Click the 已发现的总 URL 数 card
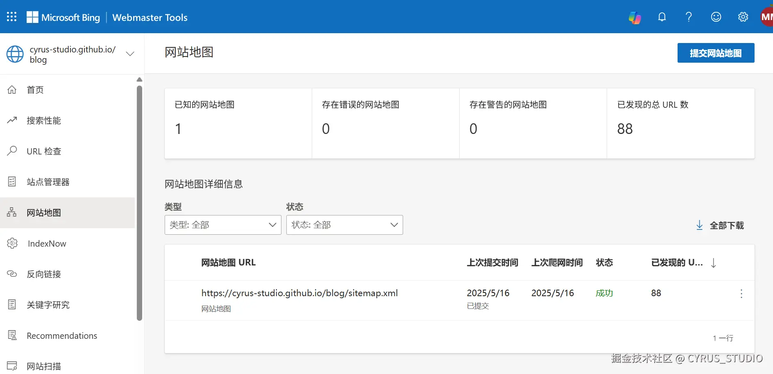 click(x=681, y=123)
